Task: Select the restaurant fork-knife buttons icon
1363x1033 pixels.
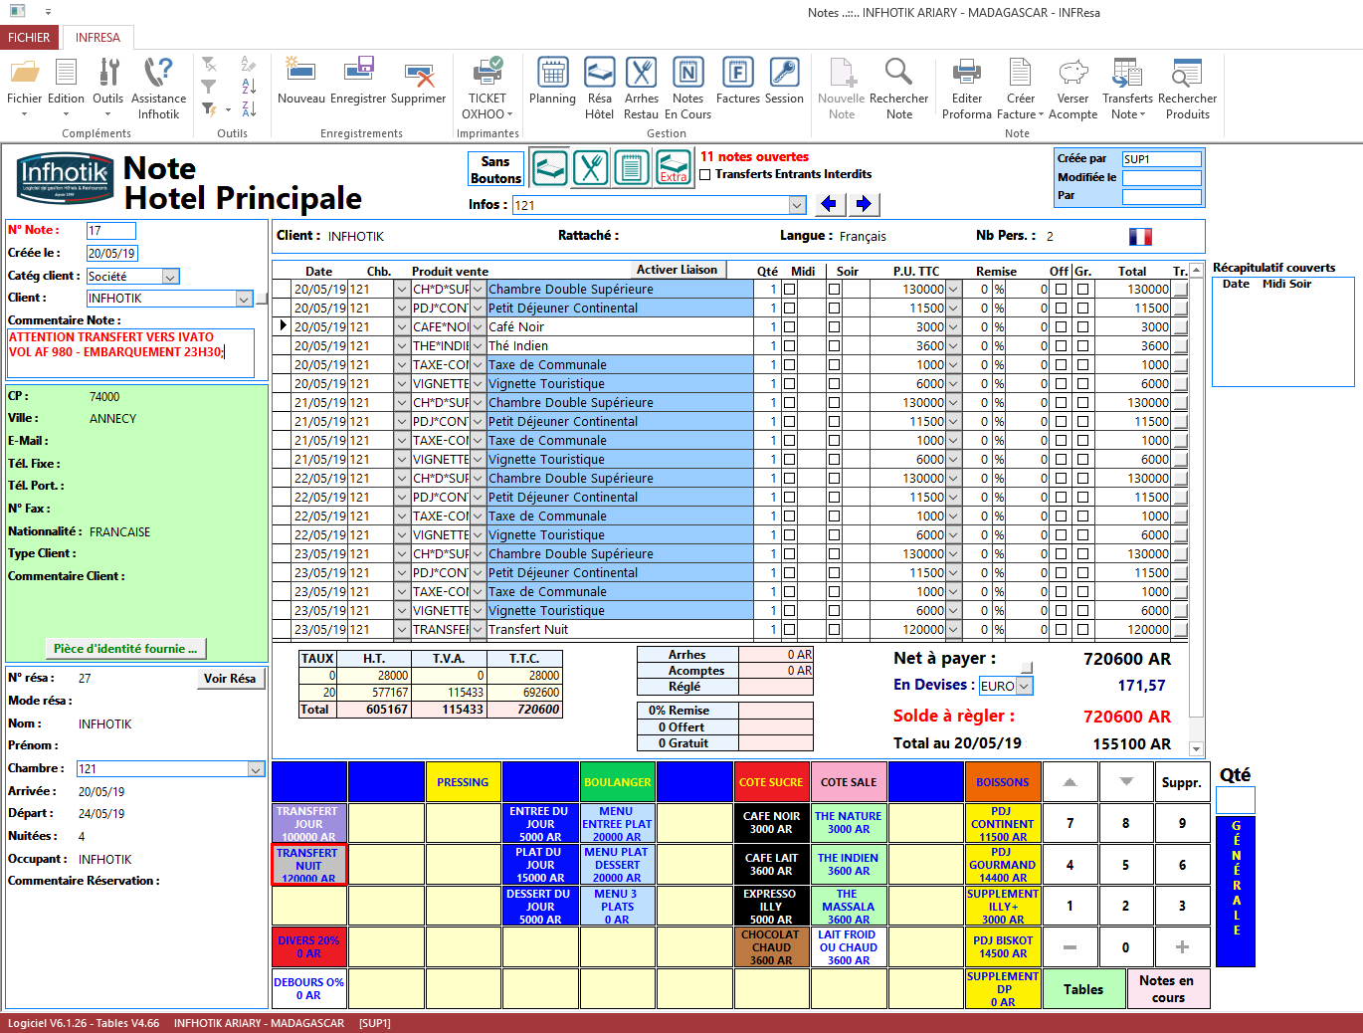Action: coord(591,167)
